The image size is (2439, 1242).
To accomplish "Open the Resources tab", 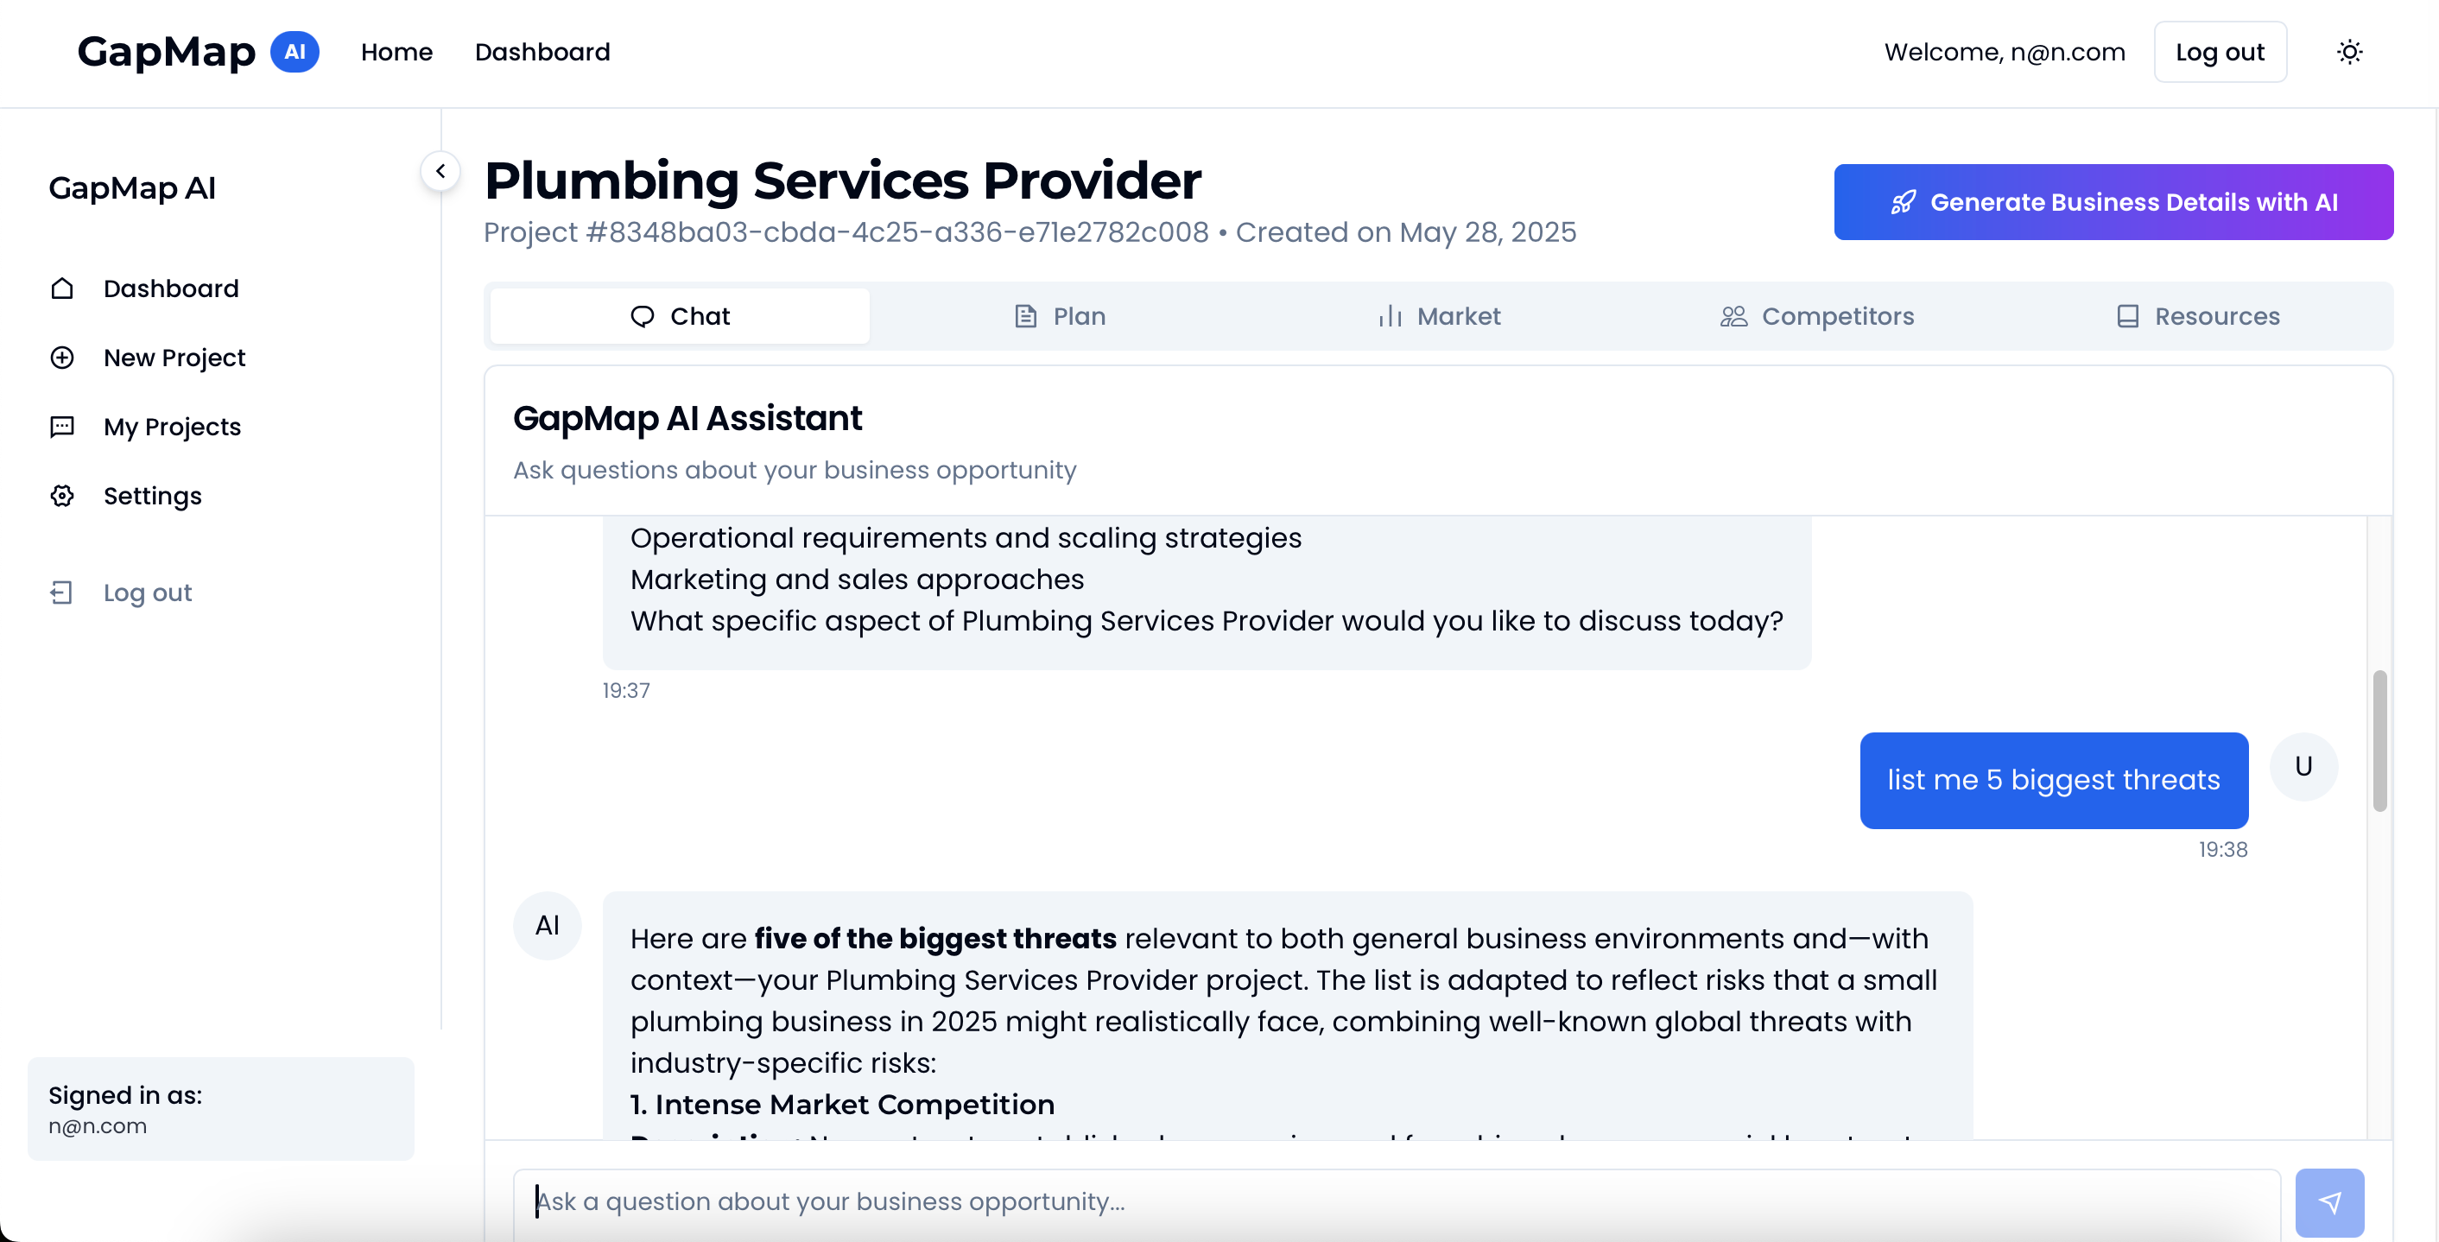I will [x=2197, y=316].
